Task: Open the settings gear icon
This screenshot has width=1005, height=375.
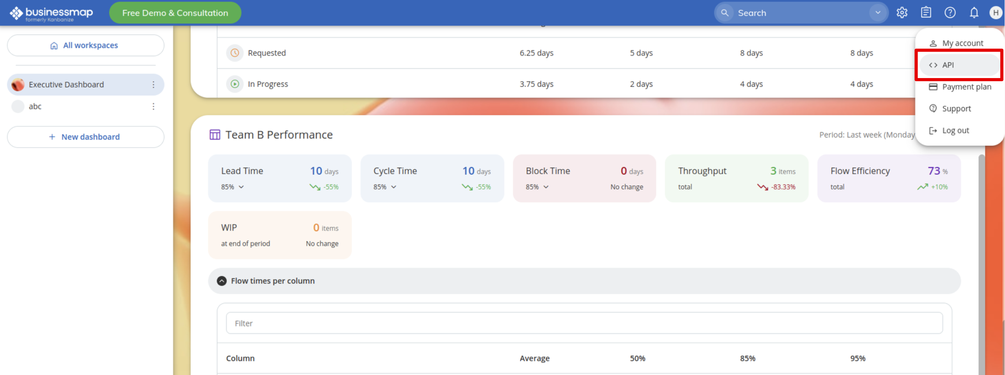Action: point(902,13)
